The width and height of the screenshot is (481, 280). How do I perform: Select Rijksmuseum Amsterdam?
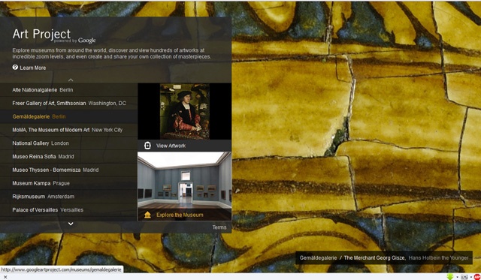click(x=43, y=197)
